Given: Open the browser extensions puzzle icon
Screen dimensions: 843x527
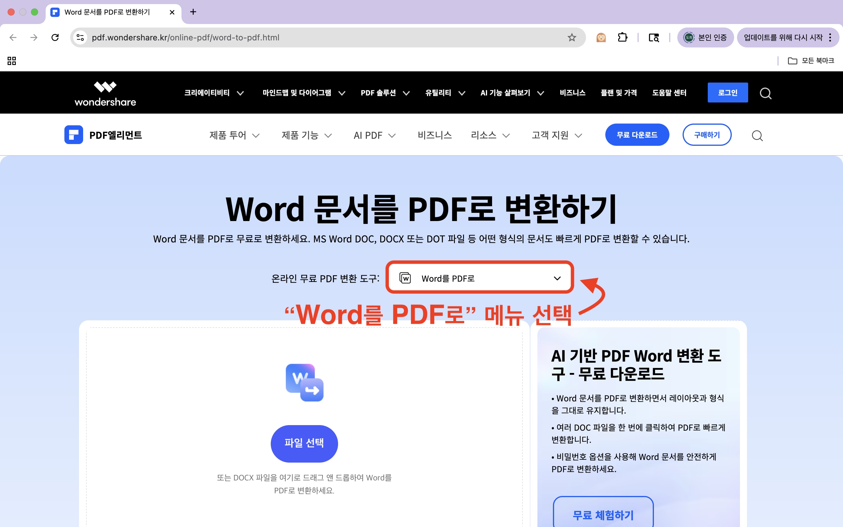Looking at the screenshot, I should click(623, 37).
